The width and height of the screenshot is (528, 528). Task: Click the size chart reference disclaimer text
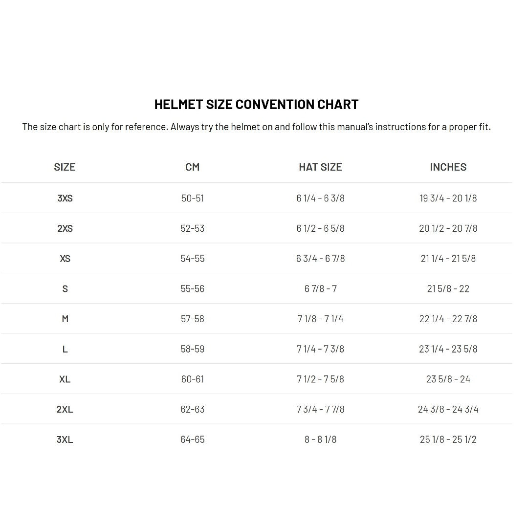pyautogui.click(x=256, y=127)
